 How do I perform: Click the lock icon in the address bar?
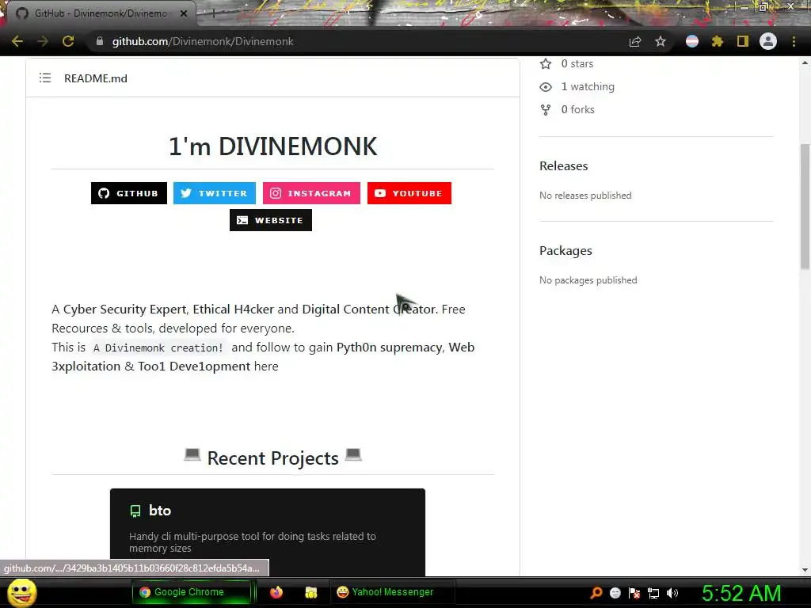tap(100, 41)
